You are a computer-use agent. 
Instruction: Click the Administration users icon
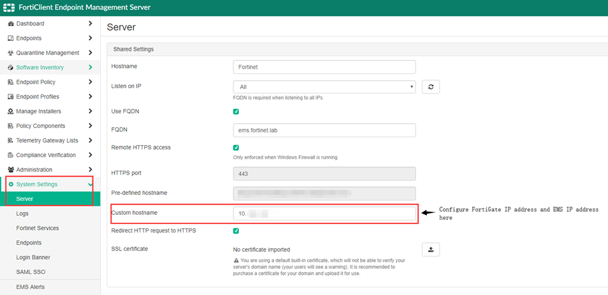[x=11, y=170]
